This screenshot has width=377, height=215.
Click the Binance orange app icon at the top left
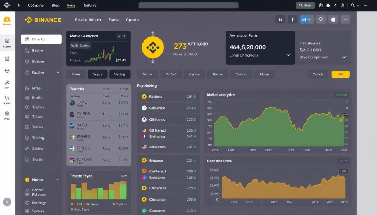(7, 21)
